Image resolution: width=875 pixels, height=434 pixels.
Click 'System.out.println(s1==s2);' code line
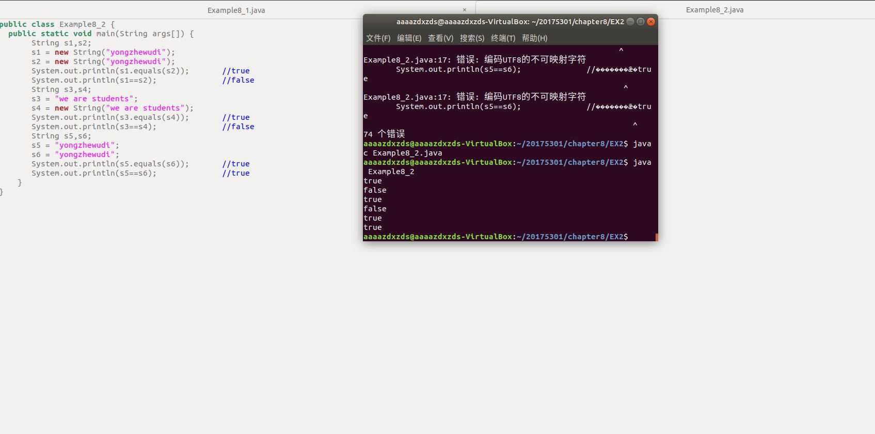94,80
